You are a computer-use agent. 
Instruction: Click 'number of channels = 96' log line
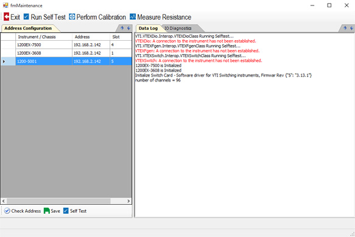158,80
